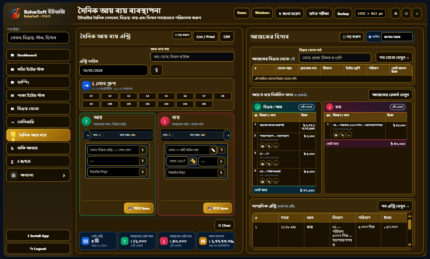Click the blue arrow icon of L লোন গ্রুপ
Image resolution: width=430 pixels, height=259 pixels.
pos(86,86)
